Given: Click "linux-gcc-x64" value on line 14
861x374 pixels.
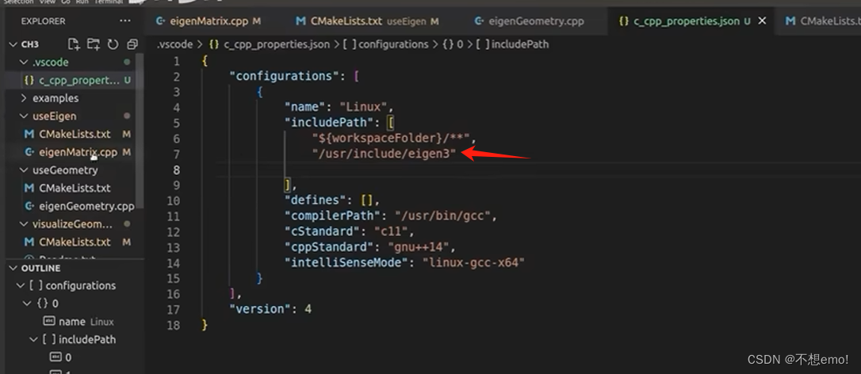Looking at the screenshot, I should point(474,262).
